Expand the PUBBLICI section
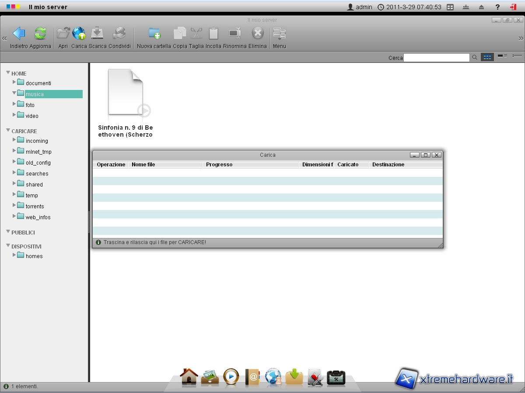Viewport: 525px width, 393px height. click(8, 232)
